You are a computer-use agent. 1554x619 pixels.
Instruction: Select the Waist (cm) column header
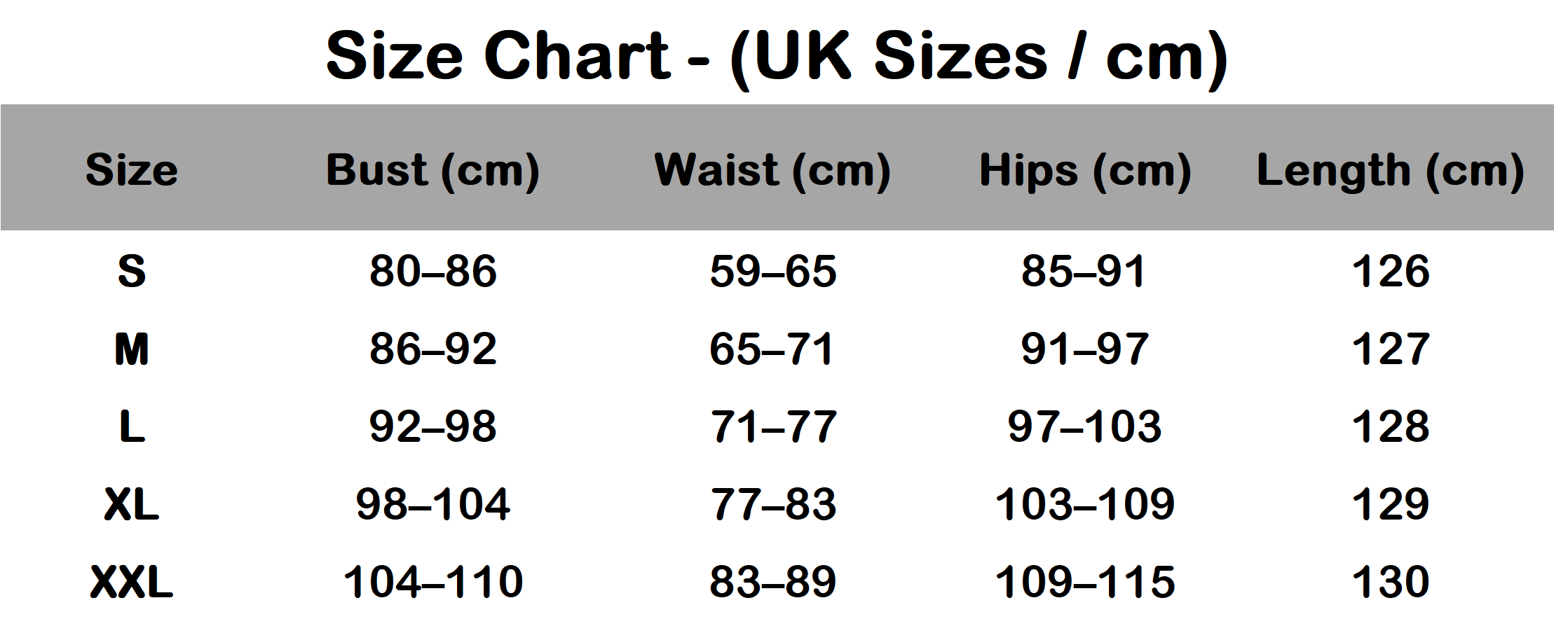(772, 170)
